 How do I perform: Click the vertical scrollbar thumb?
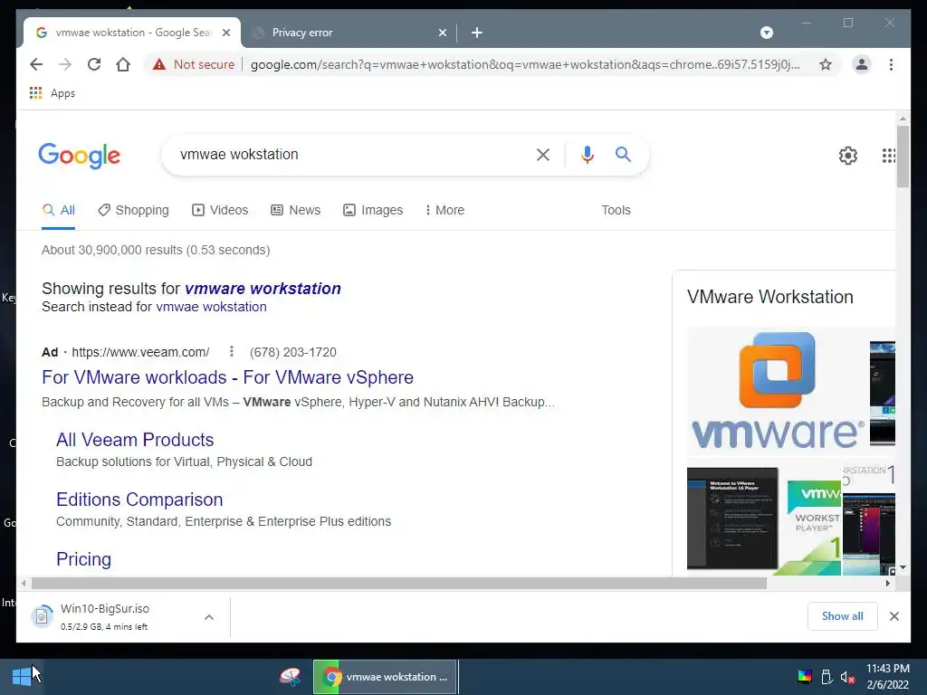coord(903,157)
